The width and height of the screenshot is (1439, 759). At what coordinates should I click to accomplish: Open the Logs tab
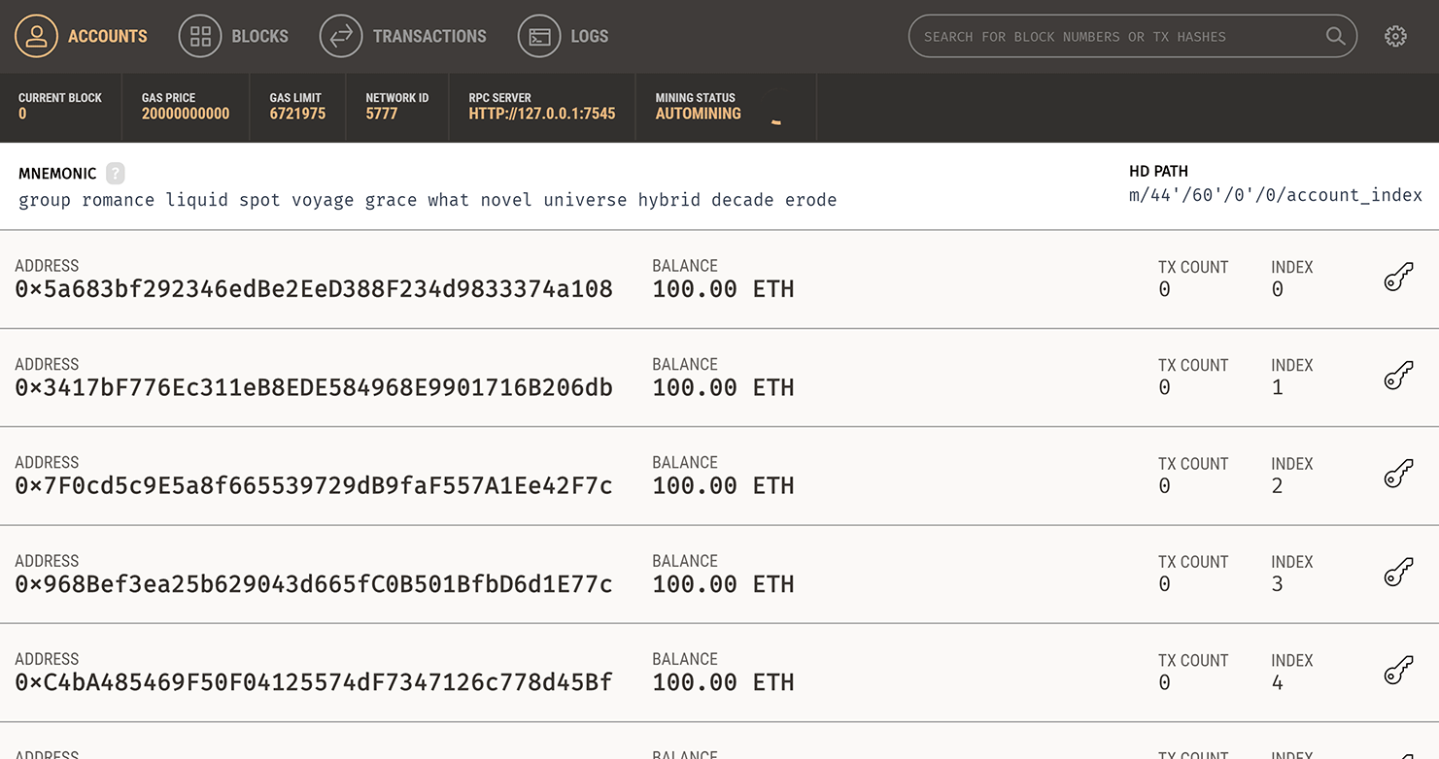pos(564,37)
